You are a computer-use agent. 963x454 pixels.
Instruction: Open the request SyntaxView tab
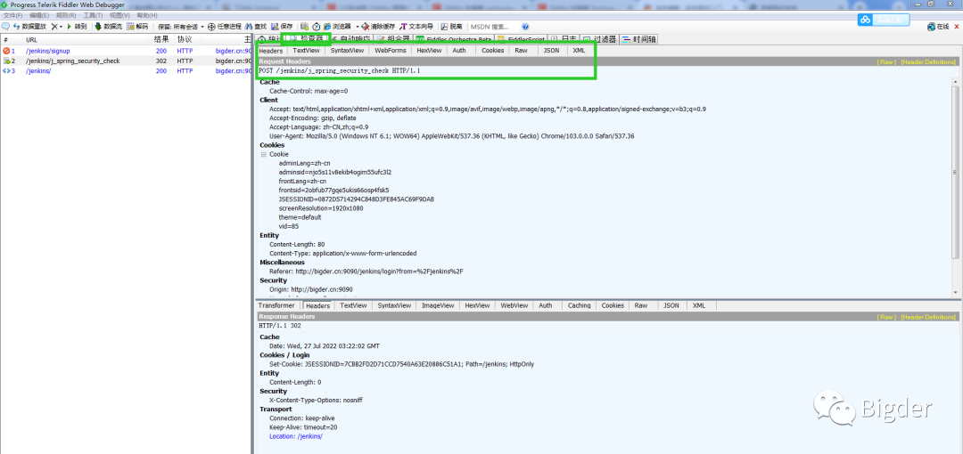point(347,51)
